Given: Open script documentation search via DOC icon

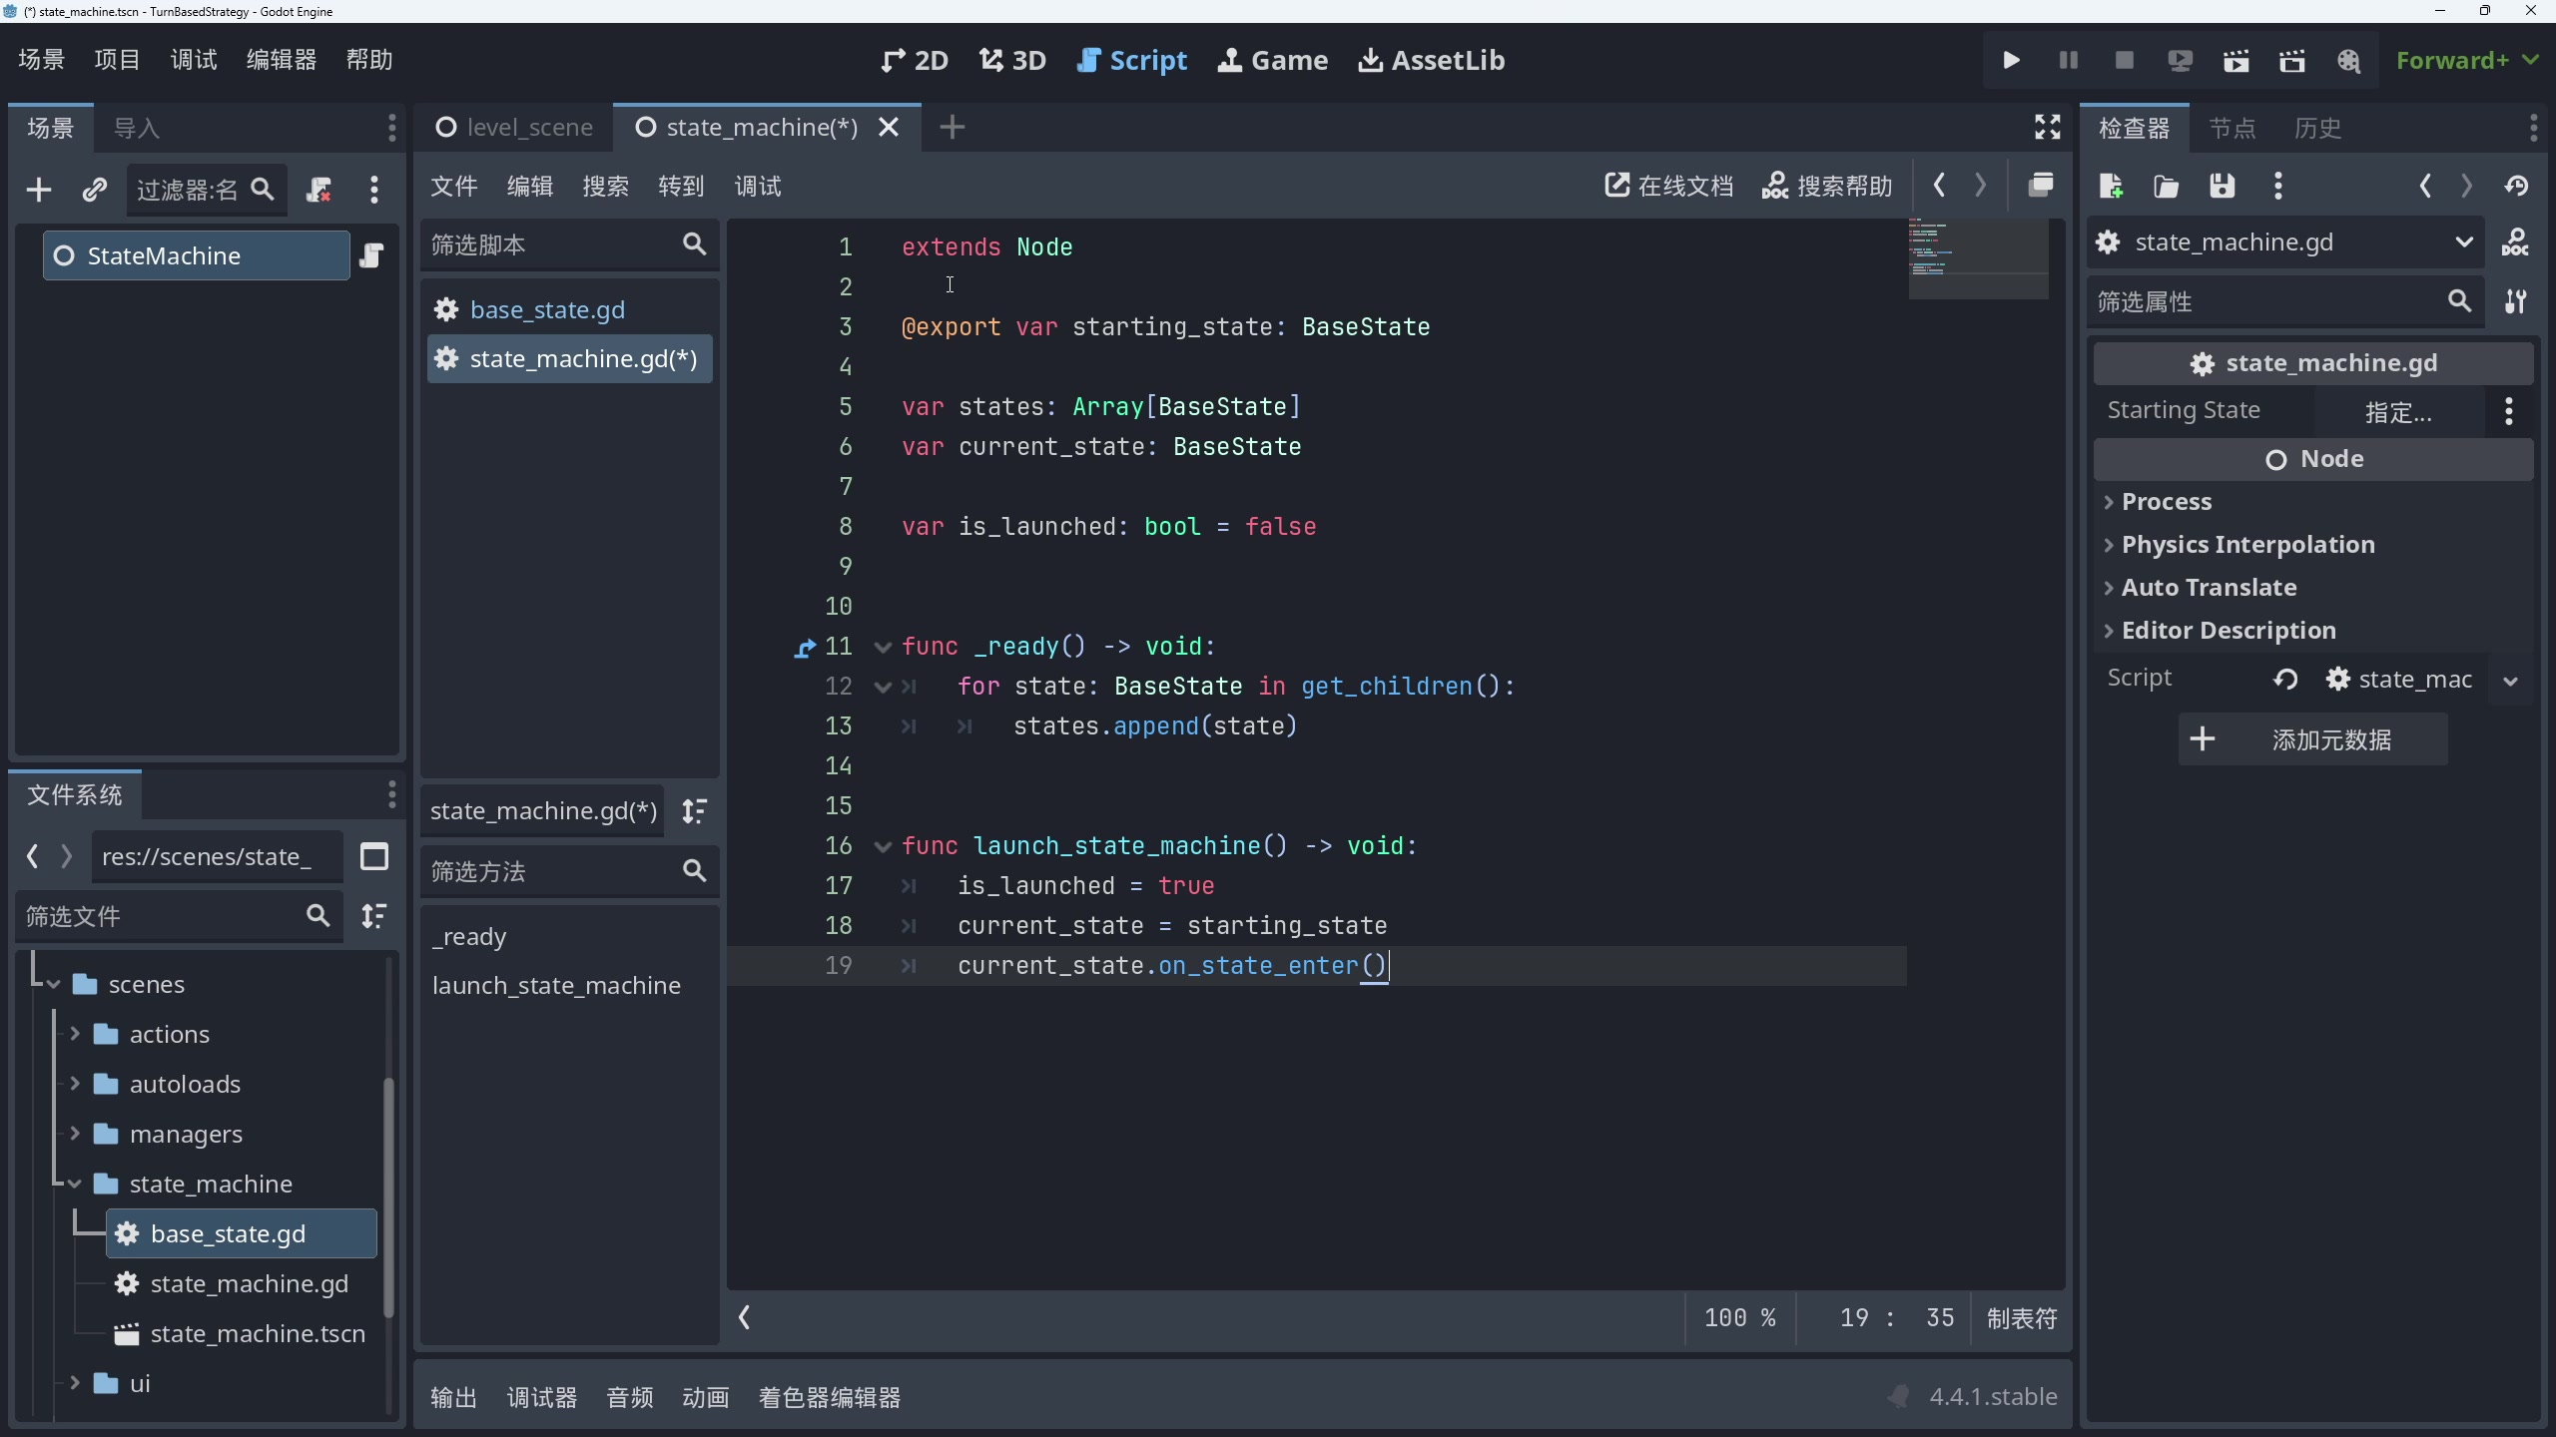Looking at the screenshot, I should [1828, 186].
